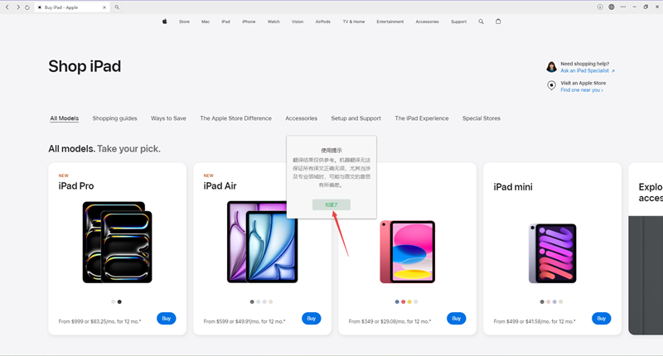Click the pink iPad product image
The width and height of the screenshot is (663, 356).
click(408, 252)
